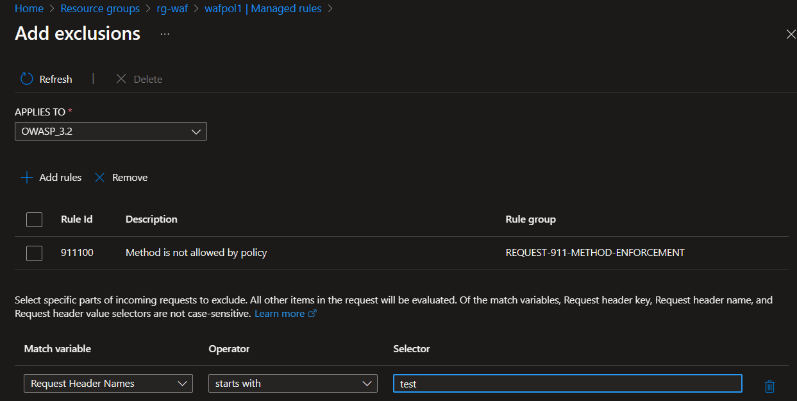This screenshot has height=401, width=797.
Task: Click the Delete label in toolbar
Action: [x=148, y=79]
